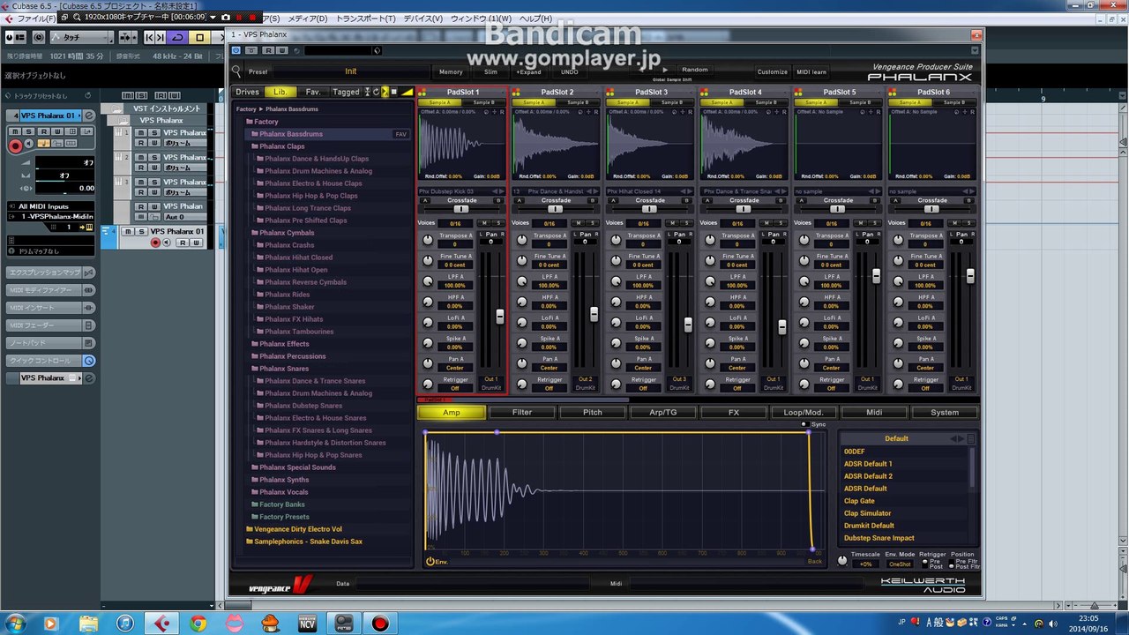Select Sample B in PadSlot 1
The height and width of the screenshot is (635, 1129).
[484, 102]
